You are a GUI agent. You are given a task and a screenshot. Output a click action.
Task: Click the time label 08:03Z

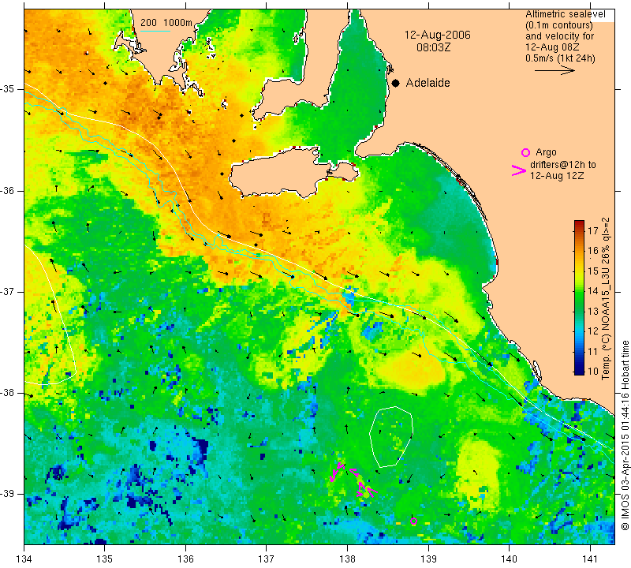[x=433, y=47]
